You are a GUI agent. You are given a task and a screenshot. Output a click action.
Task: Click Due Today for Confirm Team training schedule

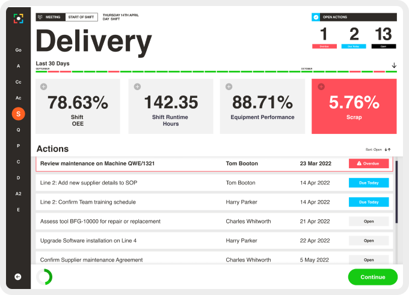click(x=369, y=202)
